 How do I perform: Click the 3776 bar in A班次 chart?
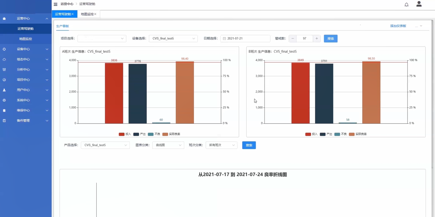[x=137, y=94]
